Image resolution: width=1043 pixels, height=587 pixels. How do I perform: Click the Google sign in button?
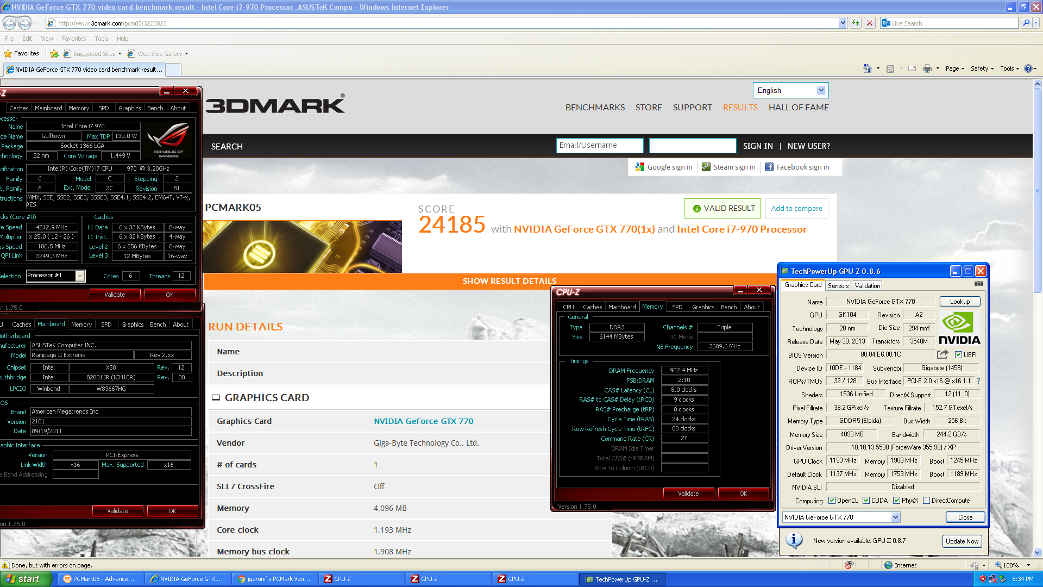(664, 167)
